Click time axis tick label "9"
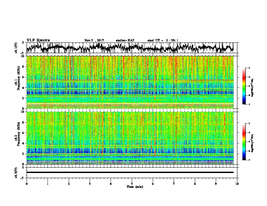 [216, 184]
